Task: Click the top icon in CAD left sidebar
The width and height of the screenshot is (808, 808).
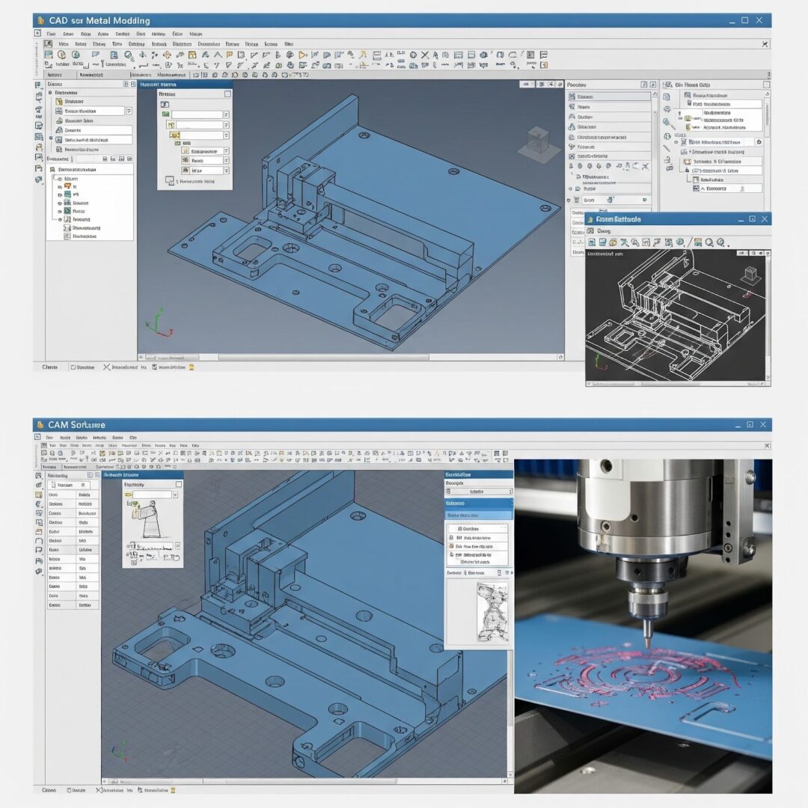Action: (39, 85)
